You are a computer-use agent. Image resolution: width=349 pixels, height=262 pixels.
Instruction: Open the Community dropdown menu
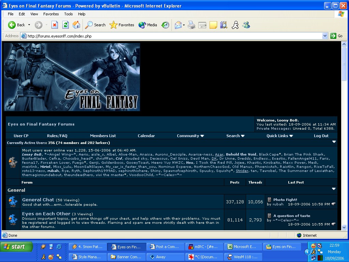click(190, 136)
